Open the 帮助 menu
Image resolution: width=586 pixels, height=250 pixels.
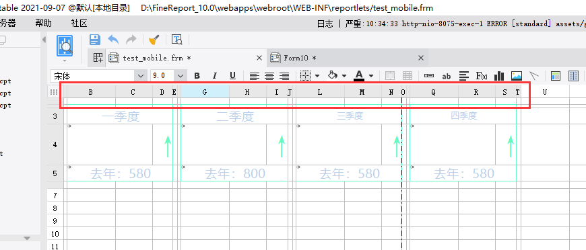coord(43,24)
